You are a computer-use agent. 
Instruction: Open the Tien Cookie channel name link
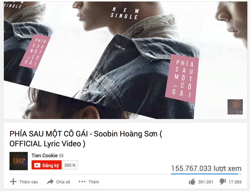coord(45,155)
